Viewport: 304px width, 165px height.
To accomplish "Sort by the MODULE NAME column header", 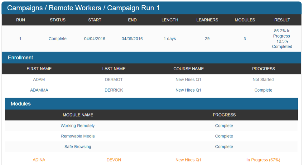I will 78,115.
